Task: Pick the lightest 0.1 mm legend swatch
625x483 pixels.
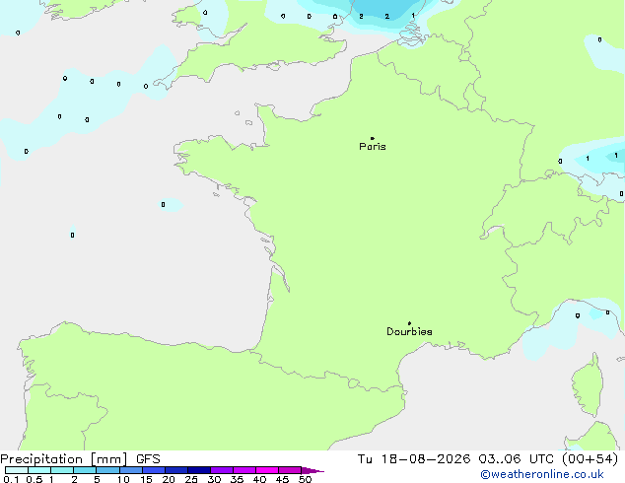Action: click(17, 470)
